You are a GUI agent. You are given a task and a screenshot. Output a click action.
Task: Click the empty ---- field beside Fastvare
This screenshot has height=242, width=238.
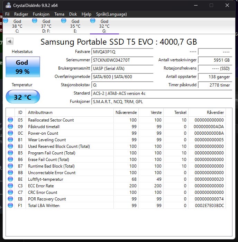(x=215, y=52)
